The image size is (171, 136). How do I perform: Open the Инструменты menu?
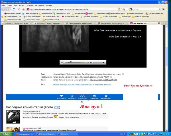pos(40,5)
